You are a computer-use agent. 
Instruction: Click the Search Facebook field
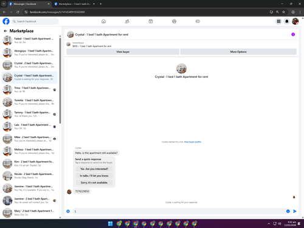(x=35, y=21)
